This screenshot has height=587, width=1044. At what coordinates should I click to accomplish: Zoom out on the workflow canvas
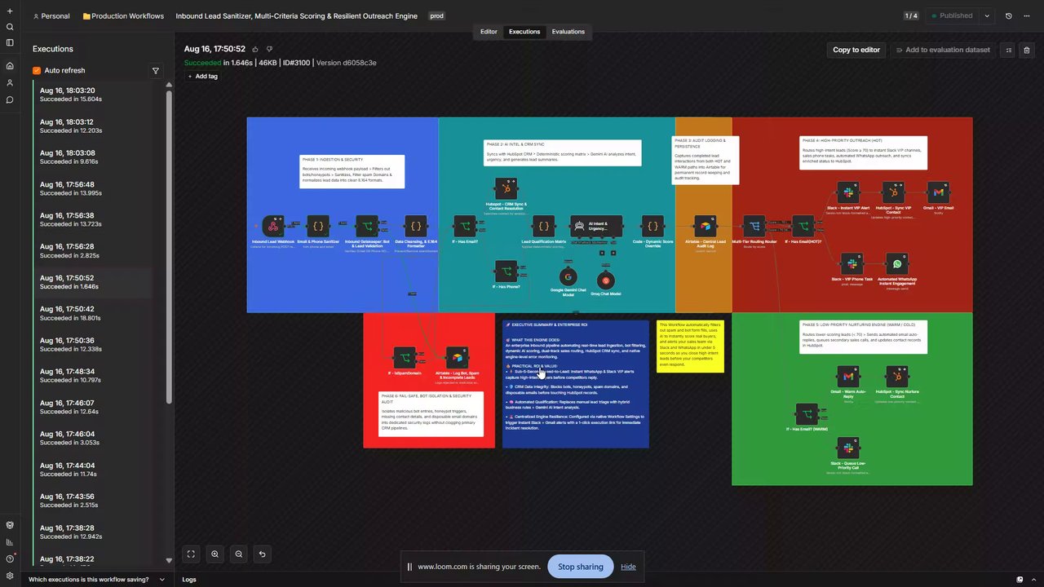click(x=238, y=554)
